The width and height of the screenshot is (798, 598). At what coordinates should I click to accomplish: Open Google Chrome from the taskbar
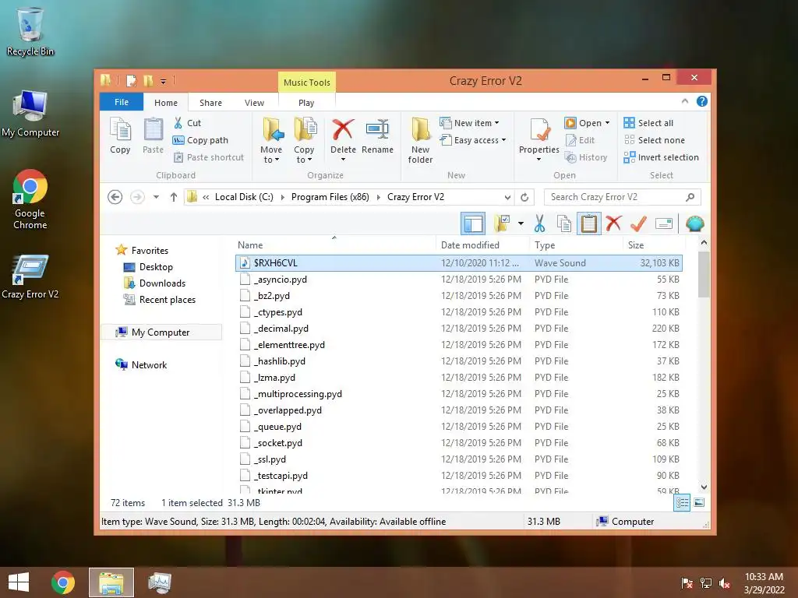63,582
